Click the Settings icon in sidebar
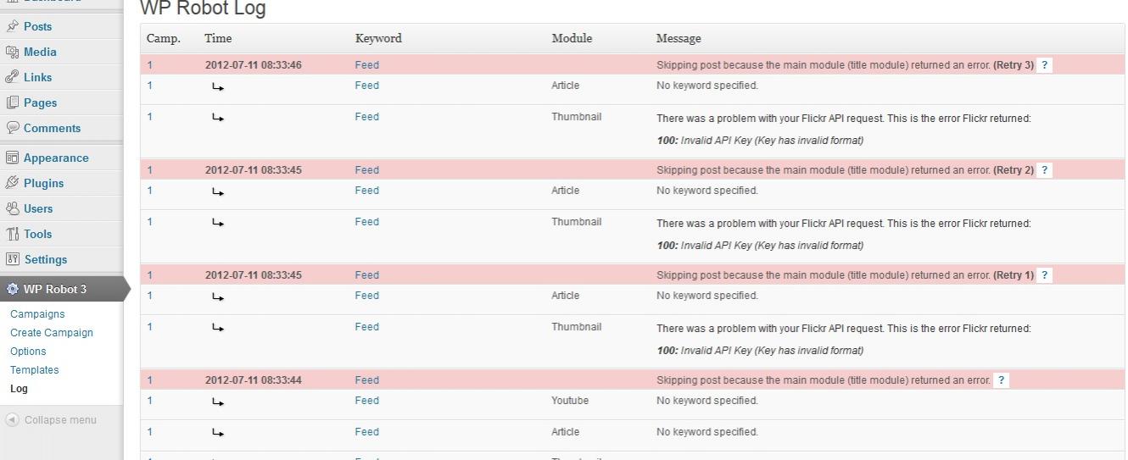Image resolution: width=1128 pixels, height=460 pixels. coord(12,259)
